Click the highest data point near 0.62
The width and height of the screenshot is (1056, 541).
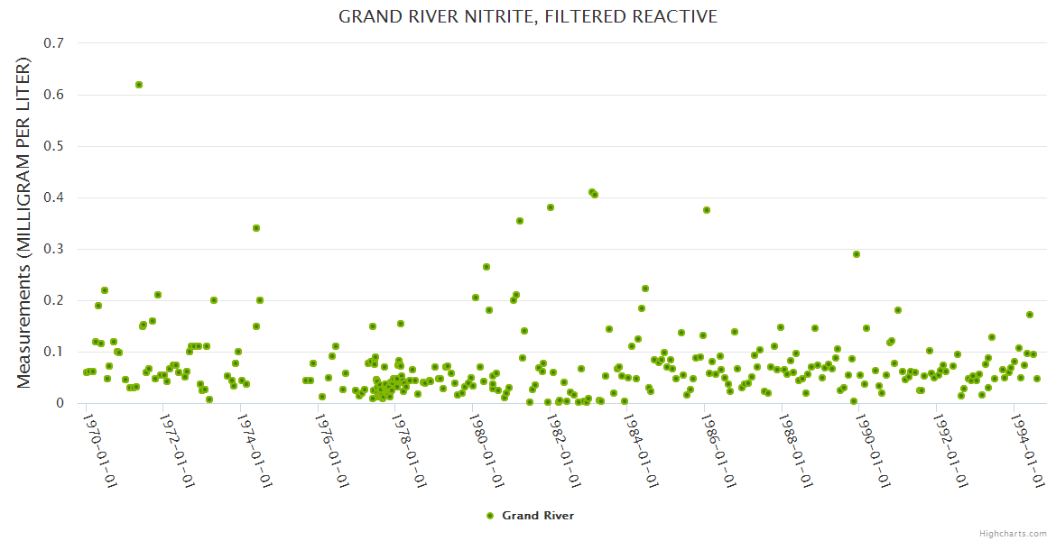tap(139, 85)
